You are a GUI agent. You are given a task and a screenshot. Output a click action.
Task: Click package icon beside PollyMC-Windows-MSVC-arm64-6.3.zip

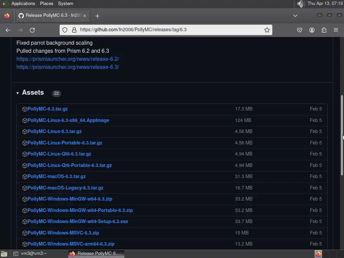[x=25, y=244]
